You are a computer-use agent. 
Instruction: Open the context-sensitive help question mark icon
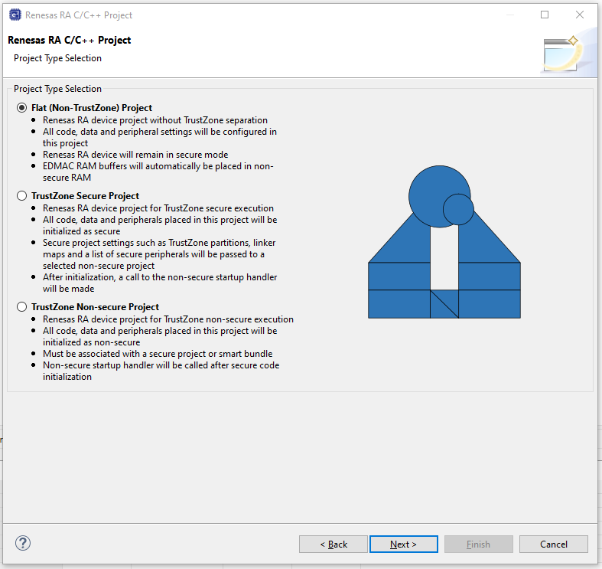coord(23,543)
